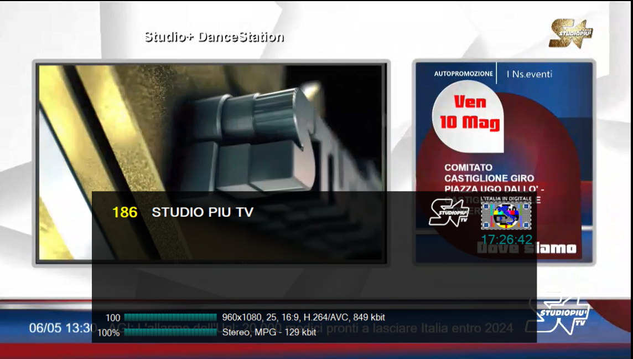The height and width of the screenshot is (359, 633).
Task: Click the I Ns.eventi heading
Action: coord(529,74)
